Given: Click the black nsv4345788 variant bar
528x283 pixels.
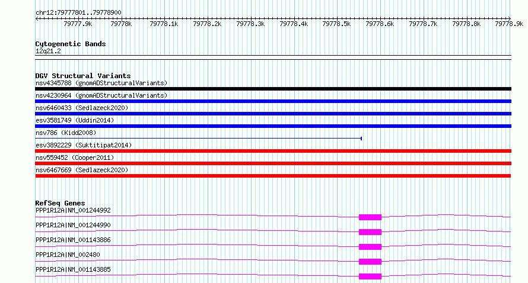Looking at the screenshot, I should [x=273, y=89].
